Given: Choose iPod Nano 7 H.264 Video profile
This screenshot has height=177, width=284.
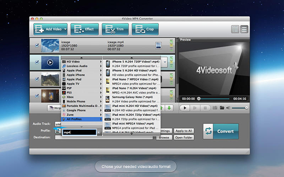Looking at the screenshot, I should (132, 90).
